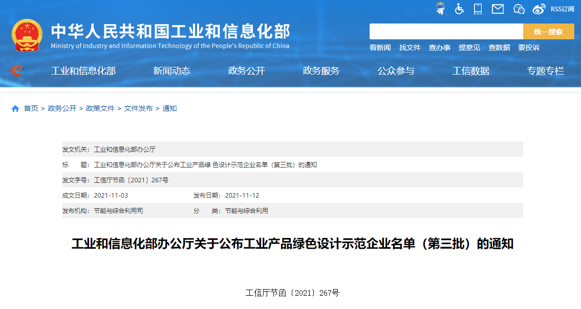
Task: Click the WeChat icon in header
Action: pos(519,9)
